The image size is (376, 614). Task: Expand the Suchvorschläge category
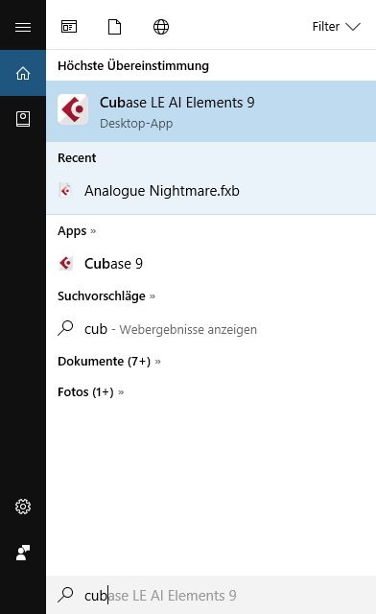pos(106,296)
